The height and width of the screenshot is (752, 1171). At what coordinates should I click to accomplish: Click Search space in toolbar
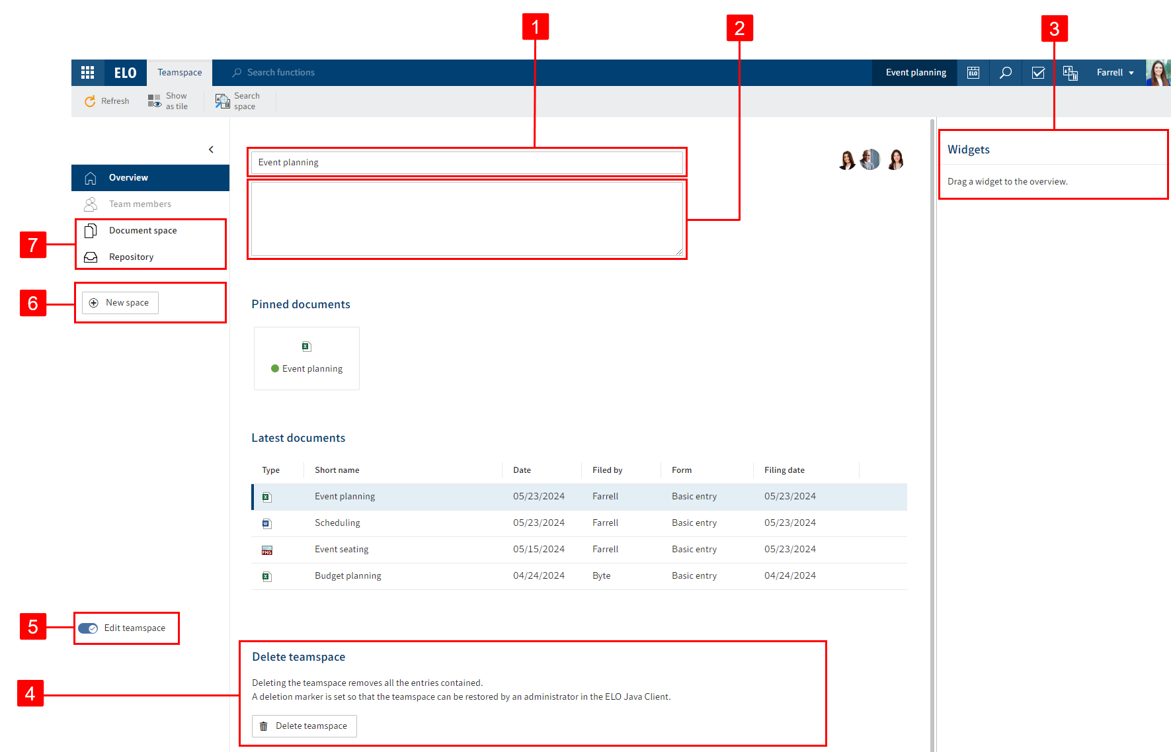tap(238, 101)
